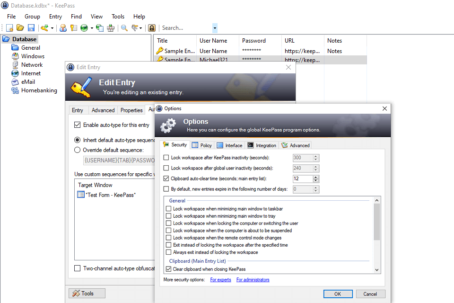Open the File menu
This screenshot has height=303, width=454.
[x=11, y=17]
